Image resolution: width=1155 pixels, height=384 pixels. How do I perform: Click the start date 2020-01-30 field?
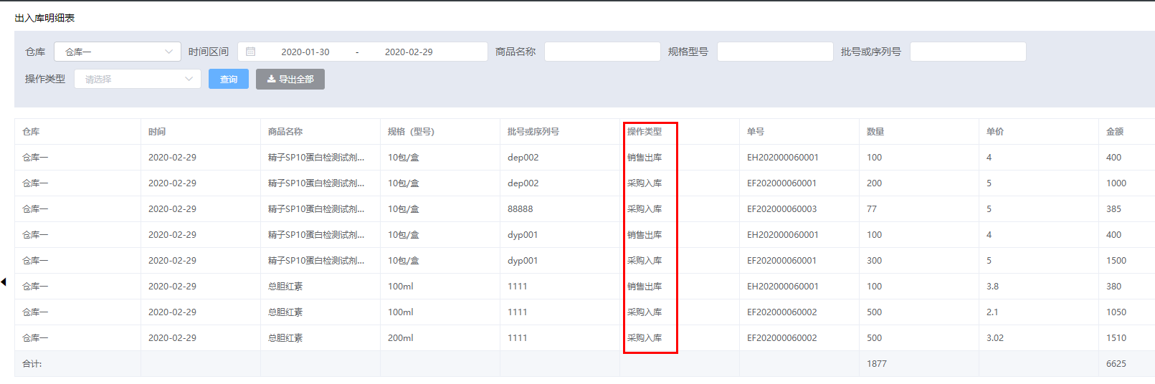[x=305, y=52]
